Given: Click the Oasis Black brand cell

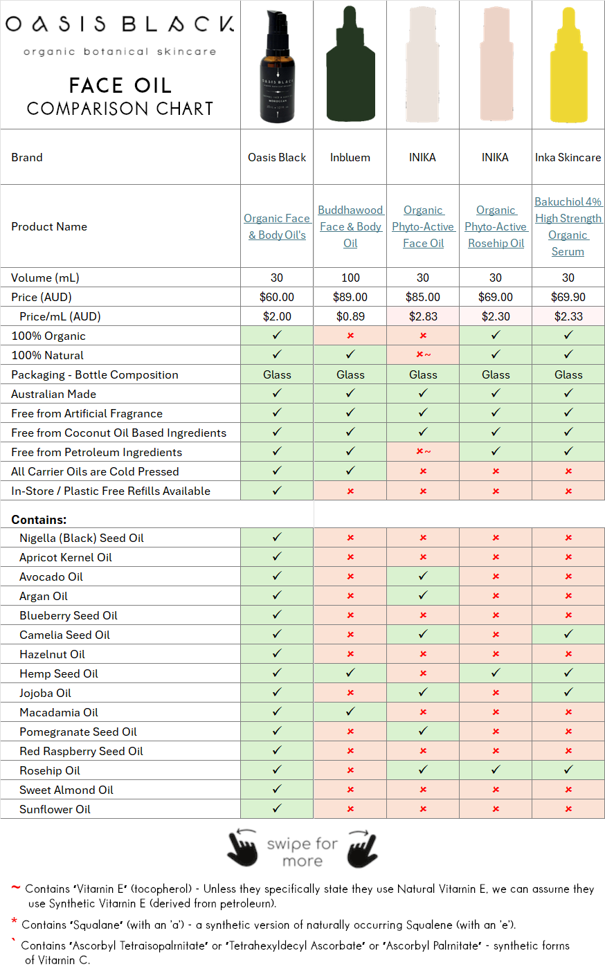Looking at the screenshot, I should [277, 157].
